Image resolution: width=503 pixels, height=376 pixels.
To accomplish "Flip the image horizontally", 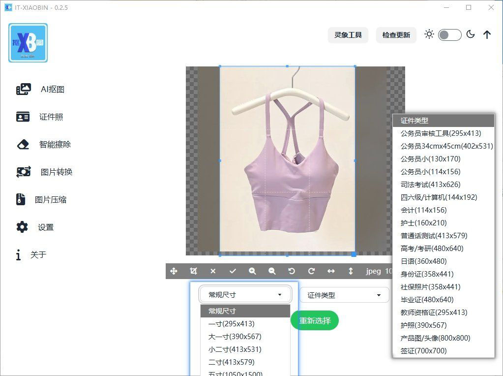I will (x=330, y=271).
